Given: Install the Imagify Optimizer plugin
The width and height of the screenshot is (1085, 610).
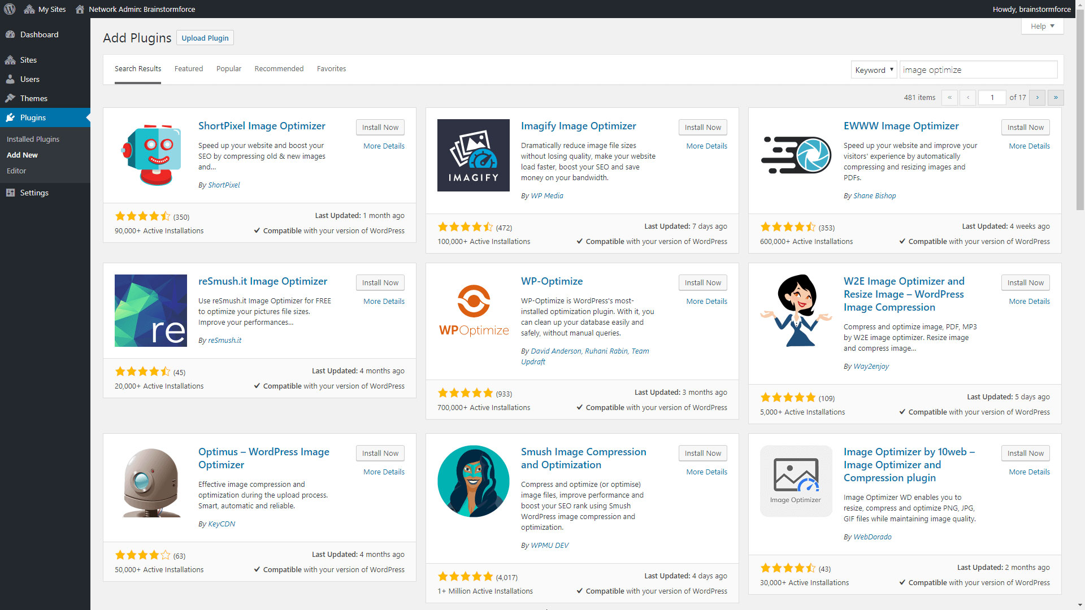Looking at the screenshot, I should pyautogui.click(x=702, y=127).
